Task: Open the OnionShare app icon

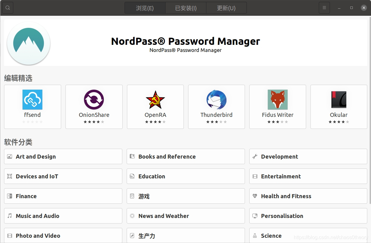Action: coord(94,100)
